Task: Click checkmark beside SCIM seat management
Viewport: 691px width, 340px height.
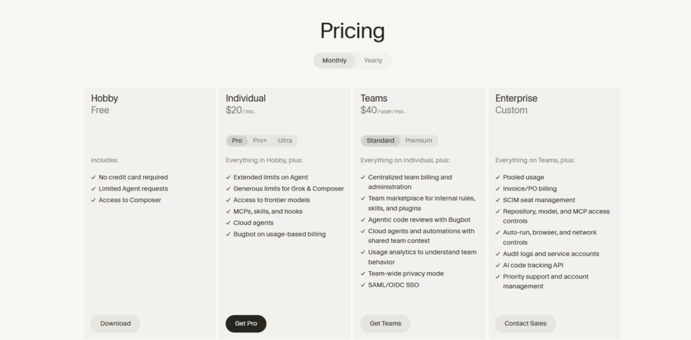Action: (x=498, y=200)
